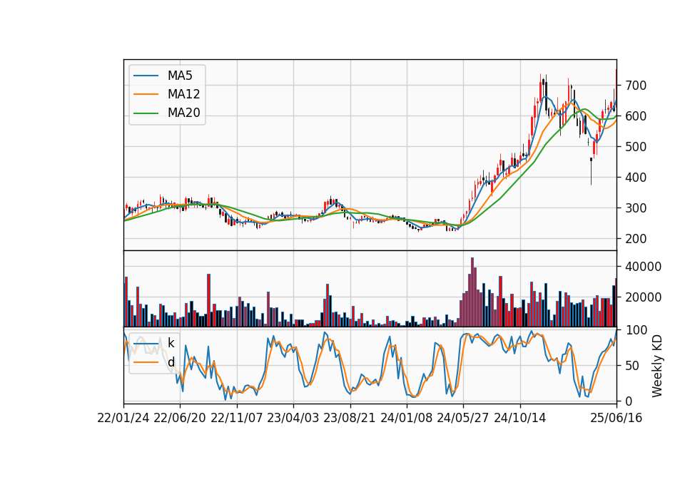
Task: Select the MA12 legend label
Action: click(x=183, y=94)
